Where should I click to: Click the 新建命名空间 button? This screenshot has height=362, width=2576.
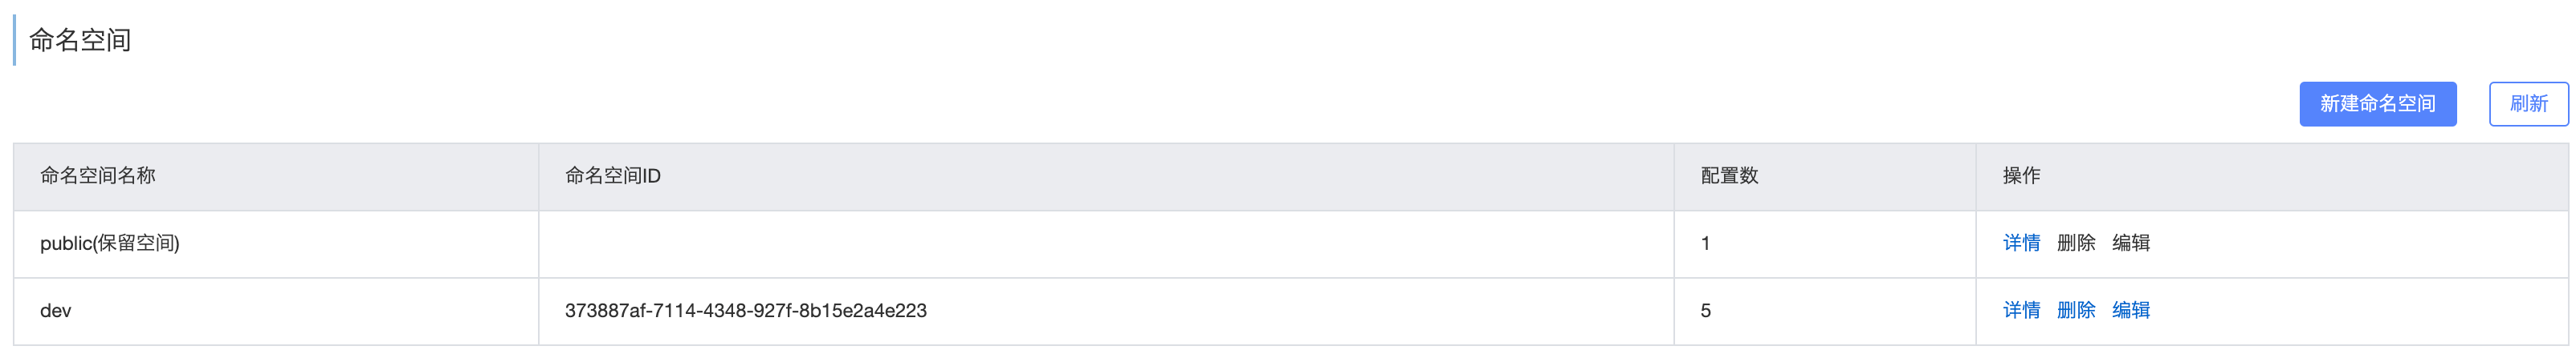pyautogui.click(x=2377, y=103)
